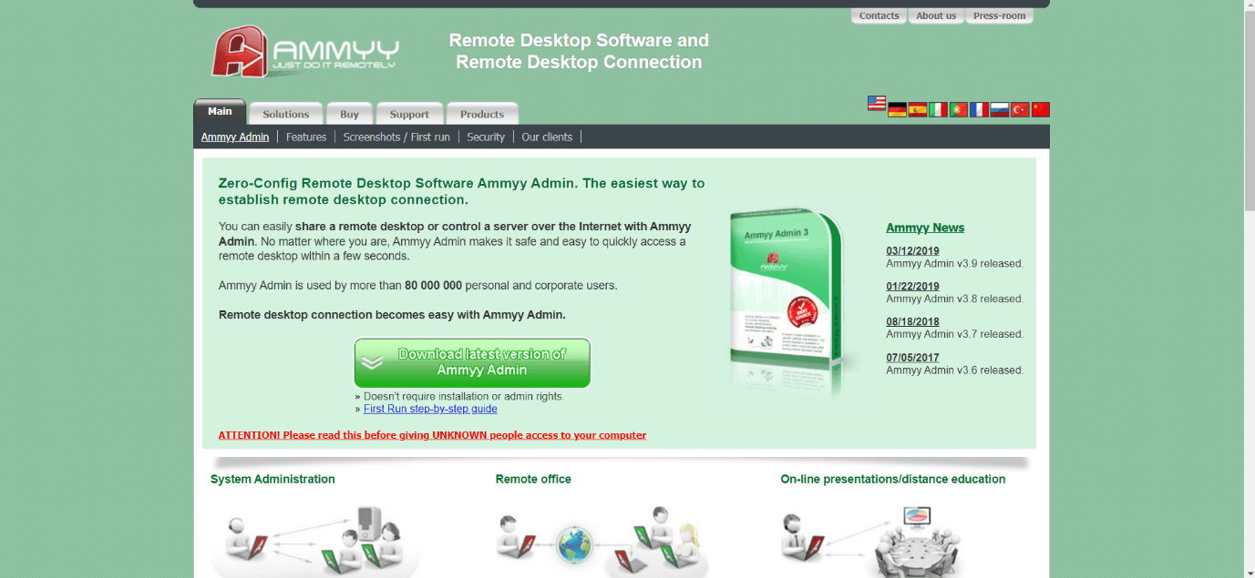Viewport: 1255px width, 578px height.
Task: Switch language with the US flag
Action: tap(877, 103)
